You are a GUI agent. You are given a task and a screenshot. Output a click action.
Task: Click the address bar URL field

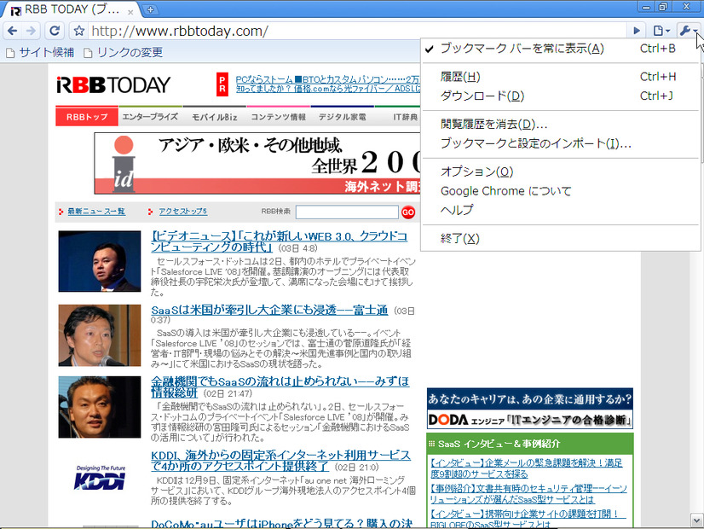coord(357,31)
